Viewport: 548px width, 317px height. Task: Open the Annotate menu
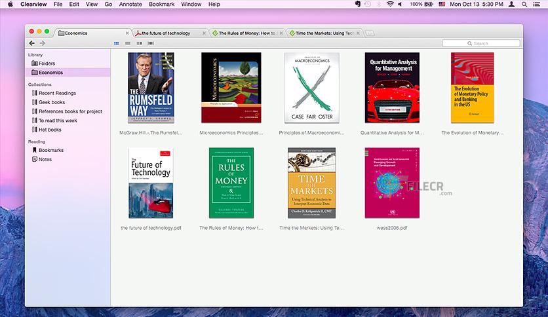click(x=130, y=4)
